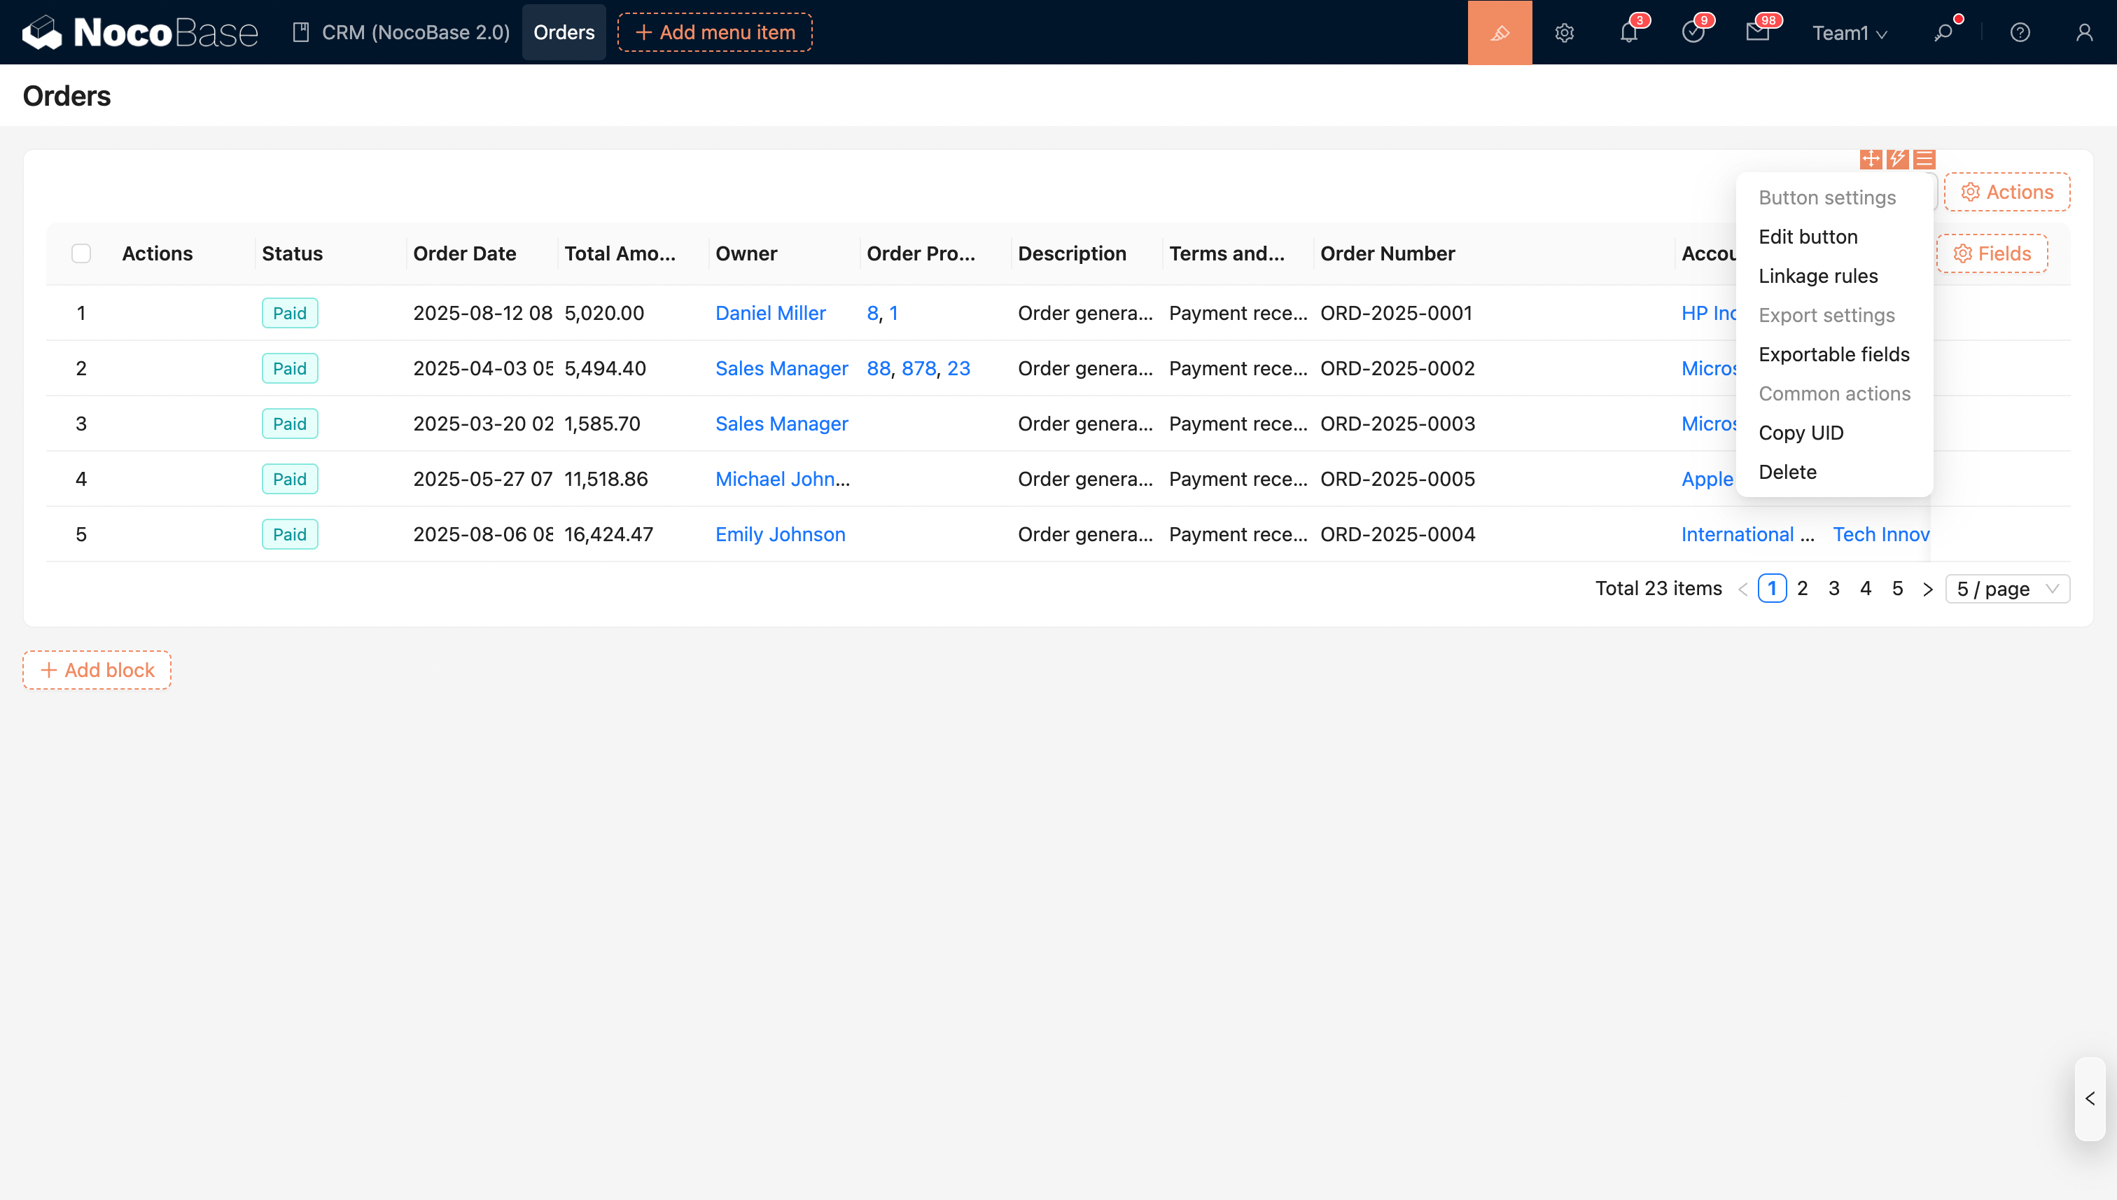Click the orange lightning event flow icon
The image size is (2117, 1200).
pyautogui.click(x=1897, y=158)
